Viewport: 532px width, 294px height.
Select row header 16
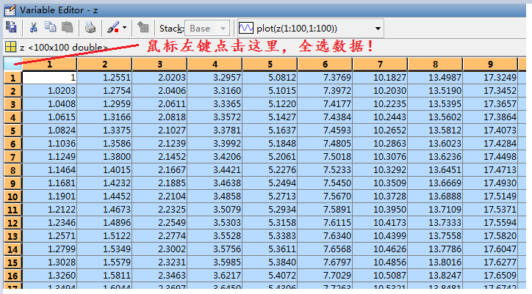point(13,276)
